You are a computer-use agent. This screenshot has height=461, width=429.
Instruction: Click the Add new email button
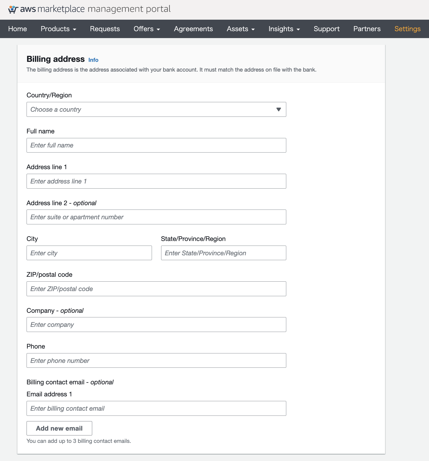(x=59, y=428)
